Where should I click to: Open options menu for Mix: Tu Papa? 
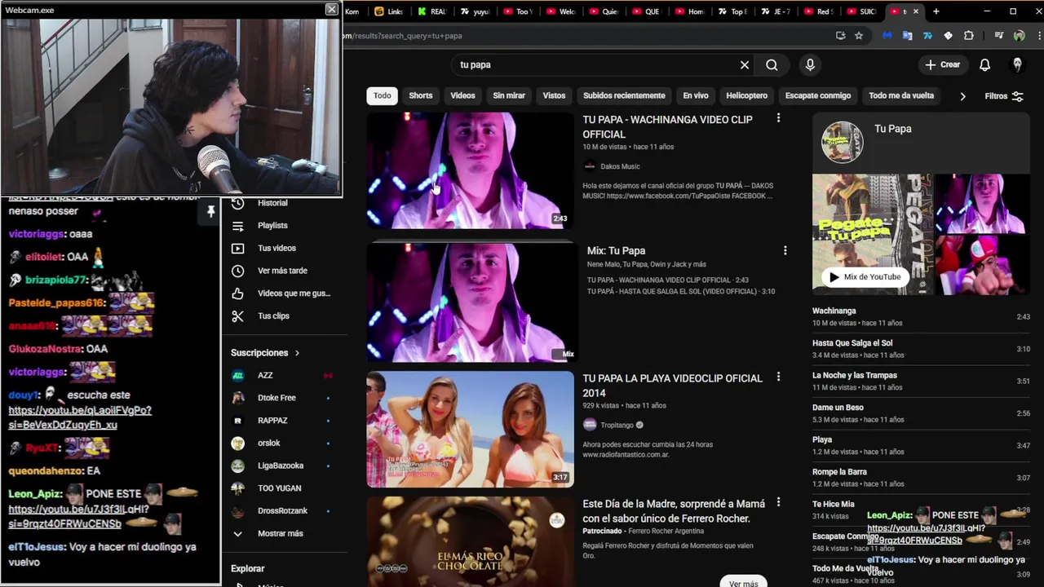[x=785, y=250]
